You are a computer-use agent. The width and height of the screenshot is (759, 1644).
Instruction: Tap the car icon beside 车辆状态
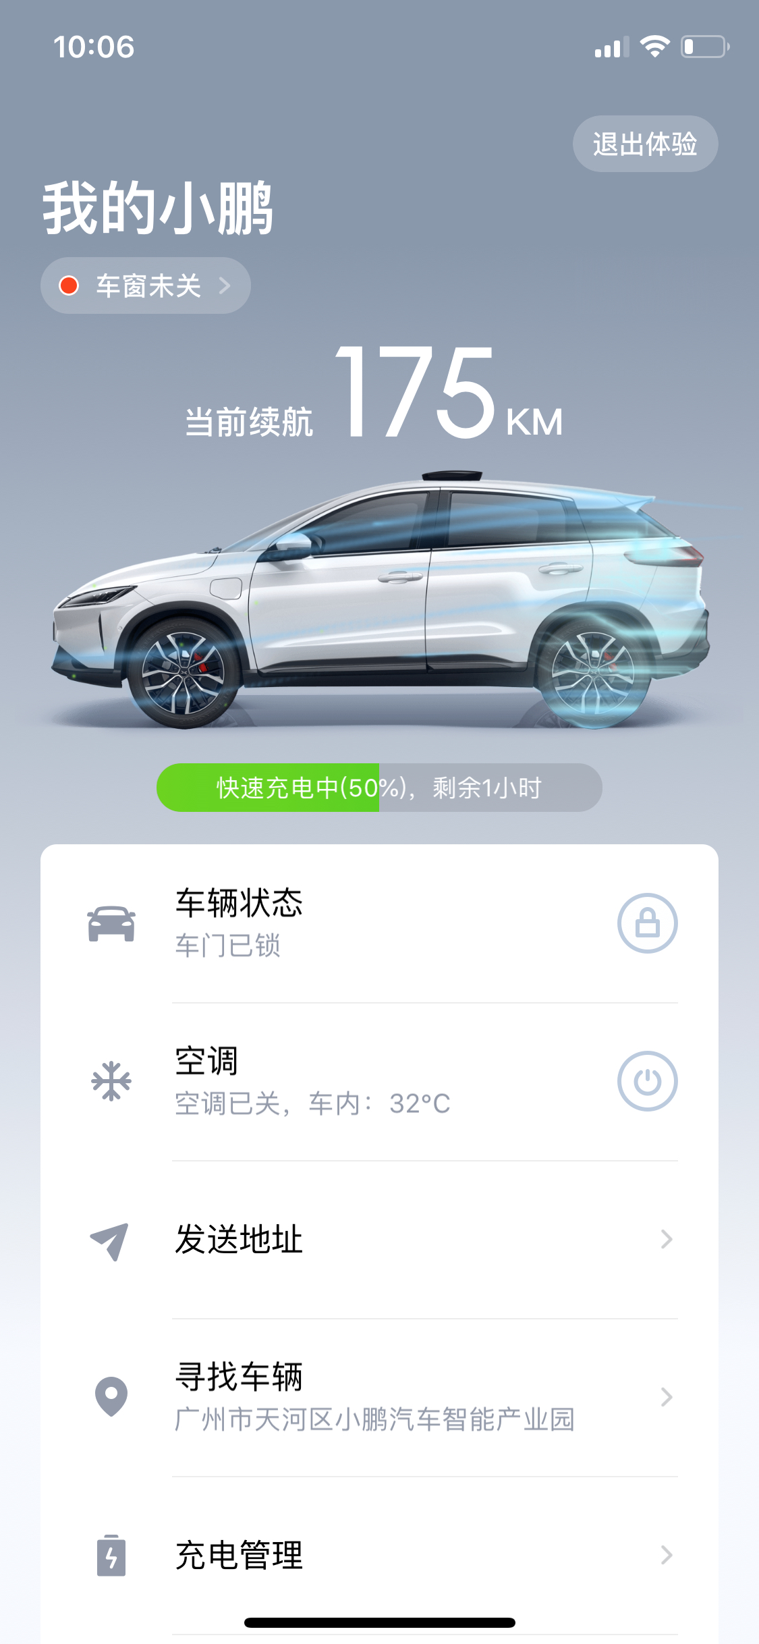coord(111,924)
